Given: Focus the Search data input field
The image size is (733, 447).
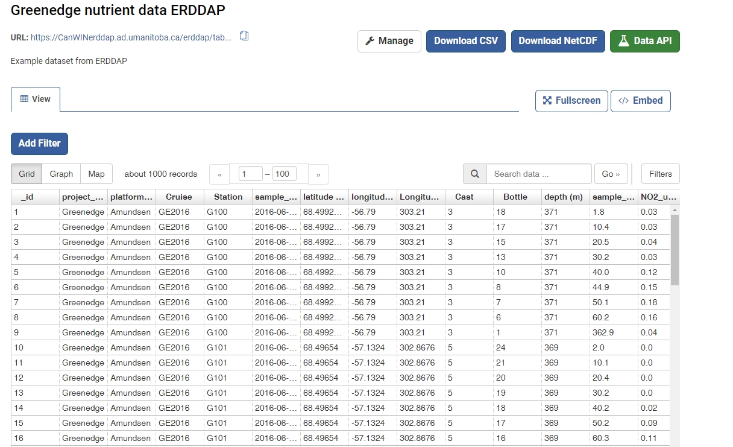Looking at the screenshot, I should pyautogui.click(x=539, y=174).
